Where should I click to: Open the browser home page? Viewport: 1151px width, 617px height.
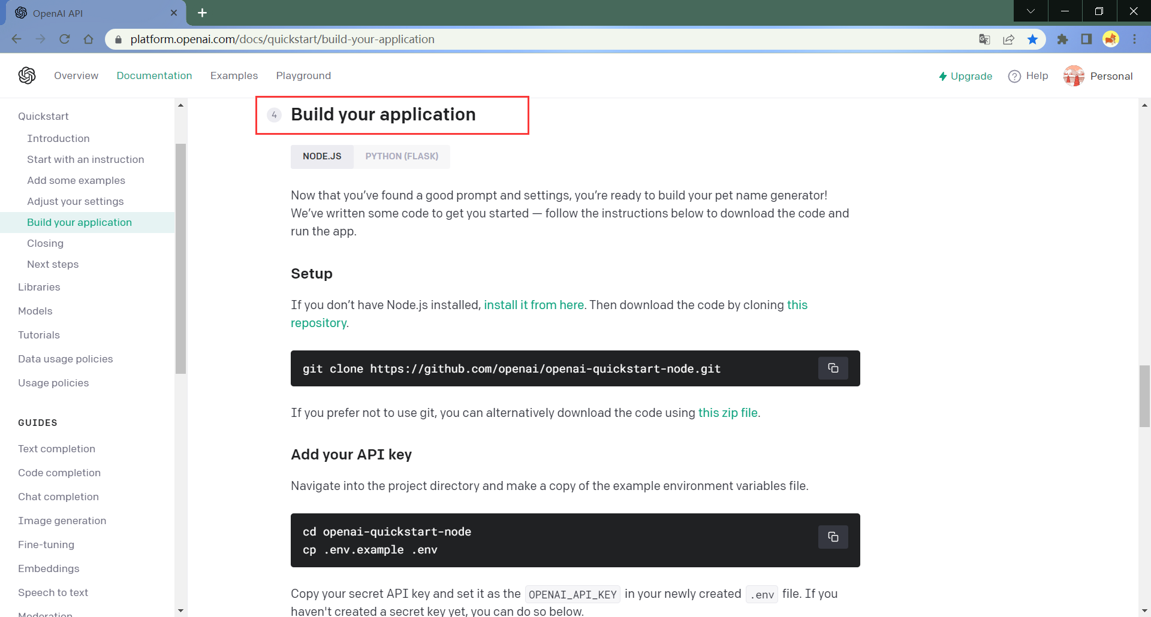click(x=89, y=39)
